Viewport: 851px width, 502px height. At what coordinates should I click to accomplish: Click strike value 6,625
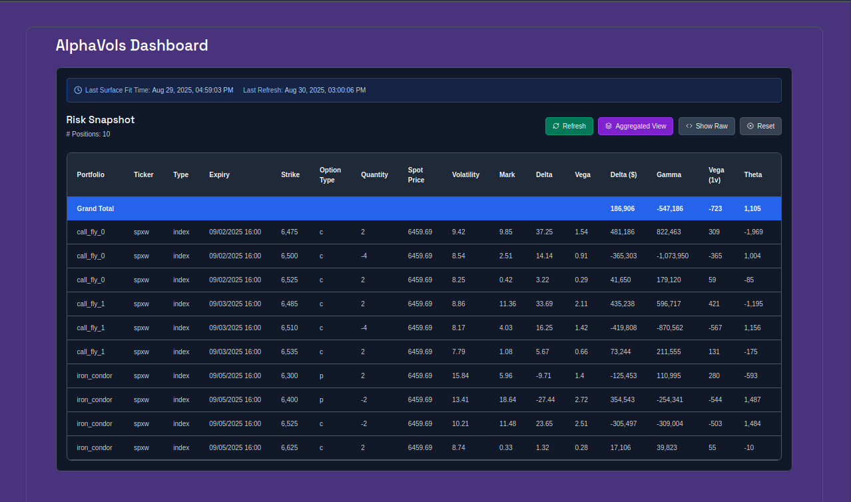[290, 447]
